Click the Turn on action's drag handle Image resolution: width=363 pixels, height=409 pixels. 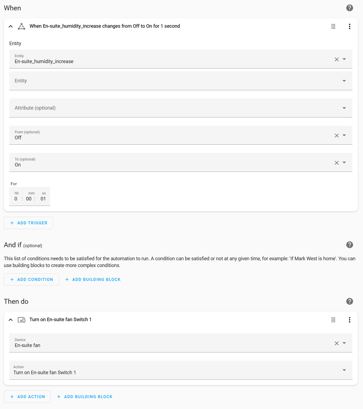pos(333,320)
